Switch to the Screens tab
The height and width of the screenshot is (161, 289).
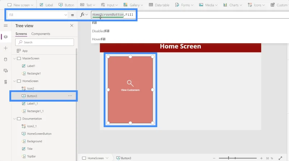click(21, 34)
